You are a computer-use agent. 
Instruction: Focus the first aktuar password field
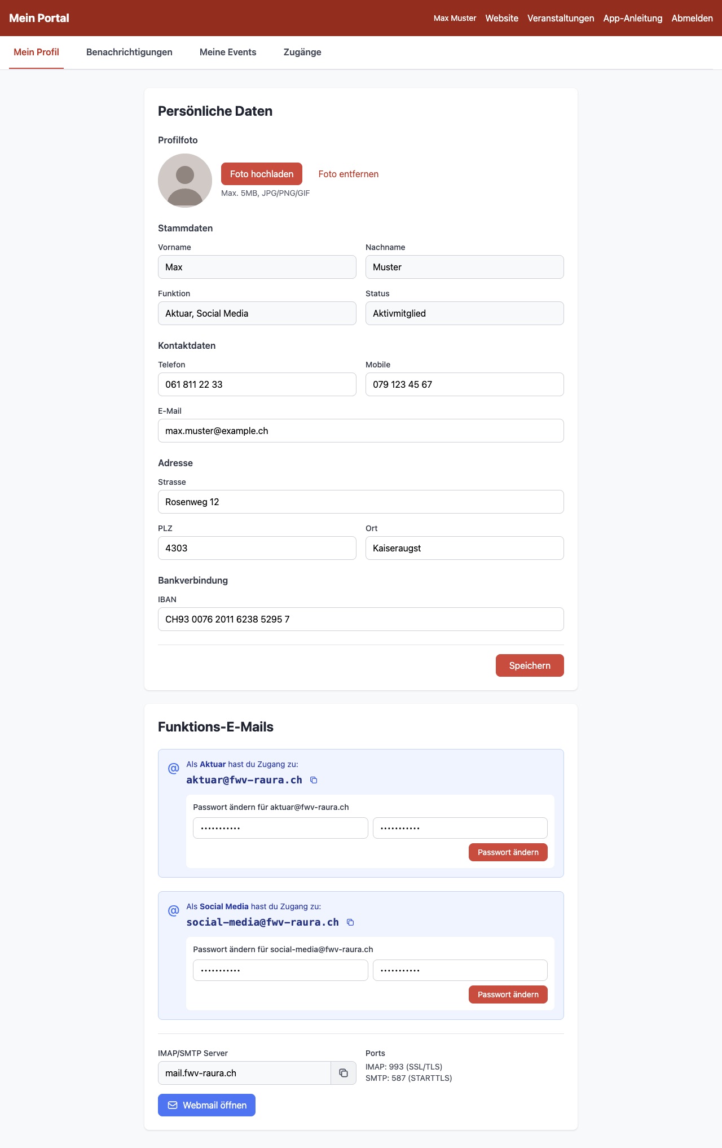[280, 828]
